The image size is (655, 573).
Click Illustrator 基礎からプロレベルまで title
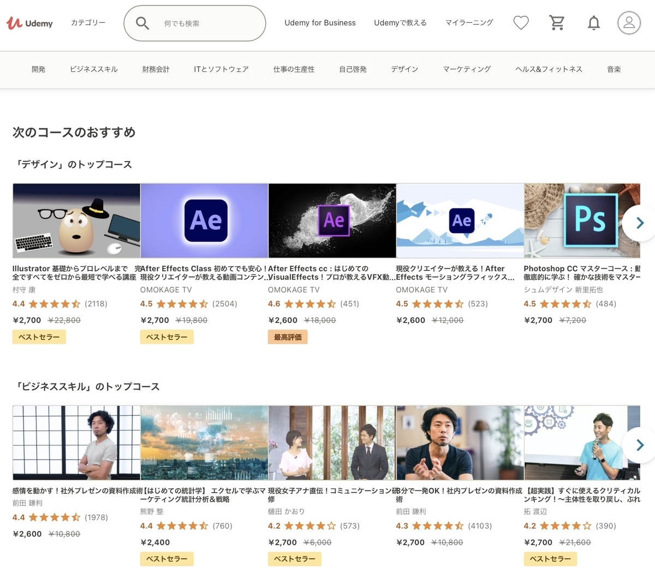click(75, 273)
